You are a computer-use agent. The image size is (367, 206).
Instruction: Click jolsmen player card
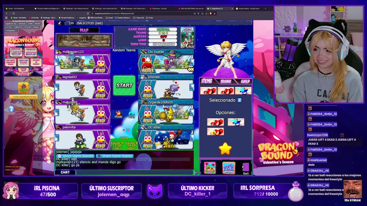[x=166, y=87]
